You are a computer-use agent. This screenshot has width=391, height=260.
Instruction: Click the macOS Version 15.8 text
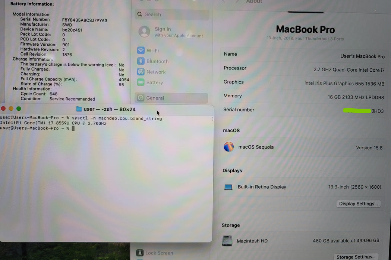(369, 148)
